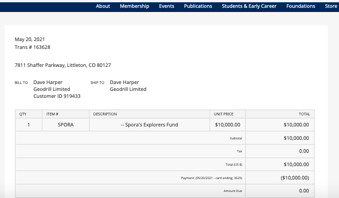Click the Description column header
339x198 pixels.
[105, 114]
